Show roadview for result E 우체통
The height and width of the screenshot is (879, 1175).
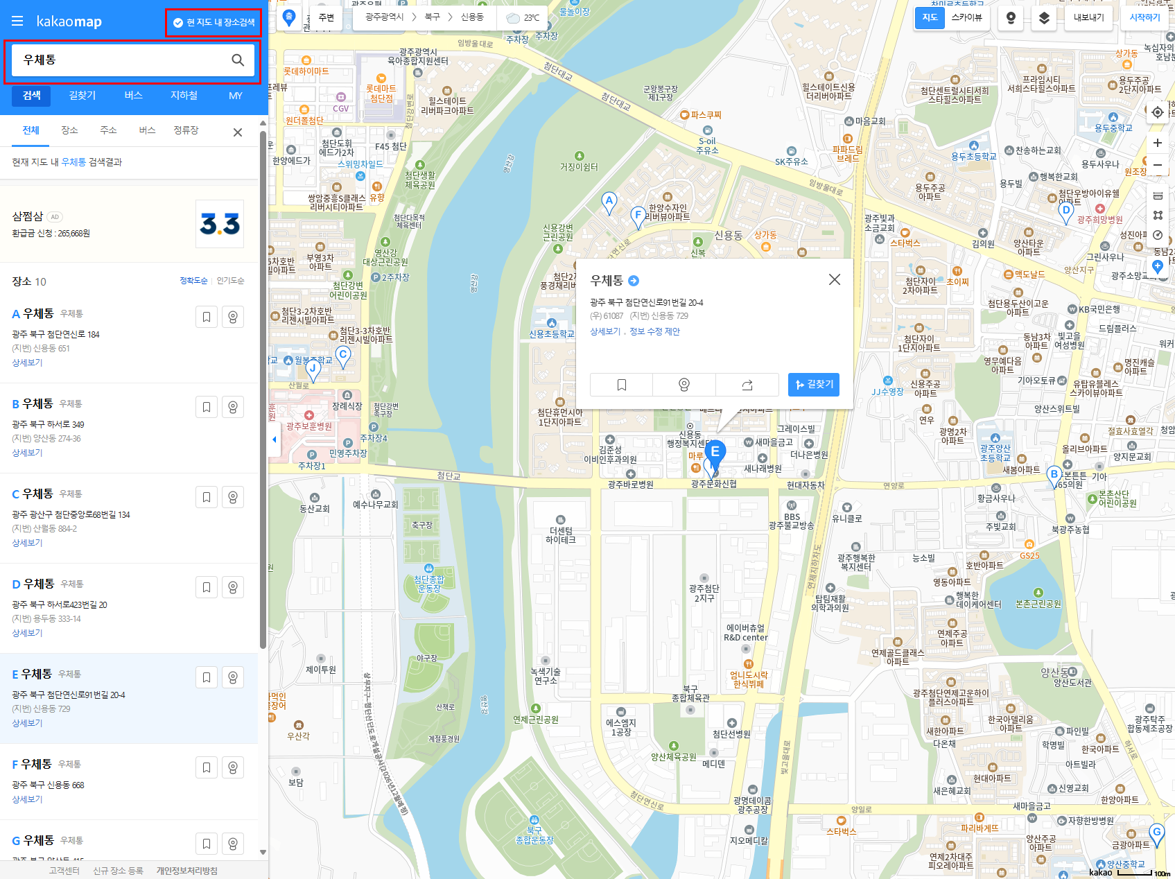tap(233, 677)
